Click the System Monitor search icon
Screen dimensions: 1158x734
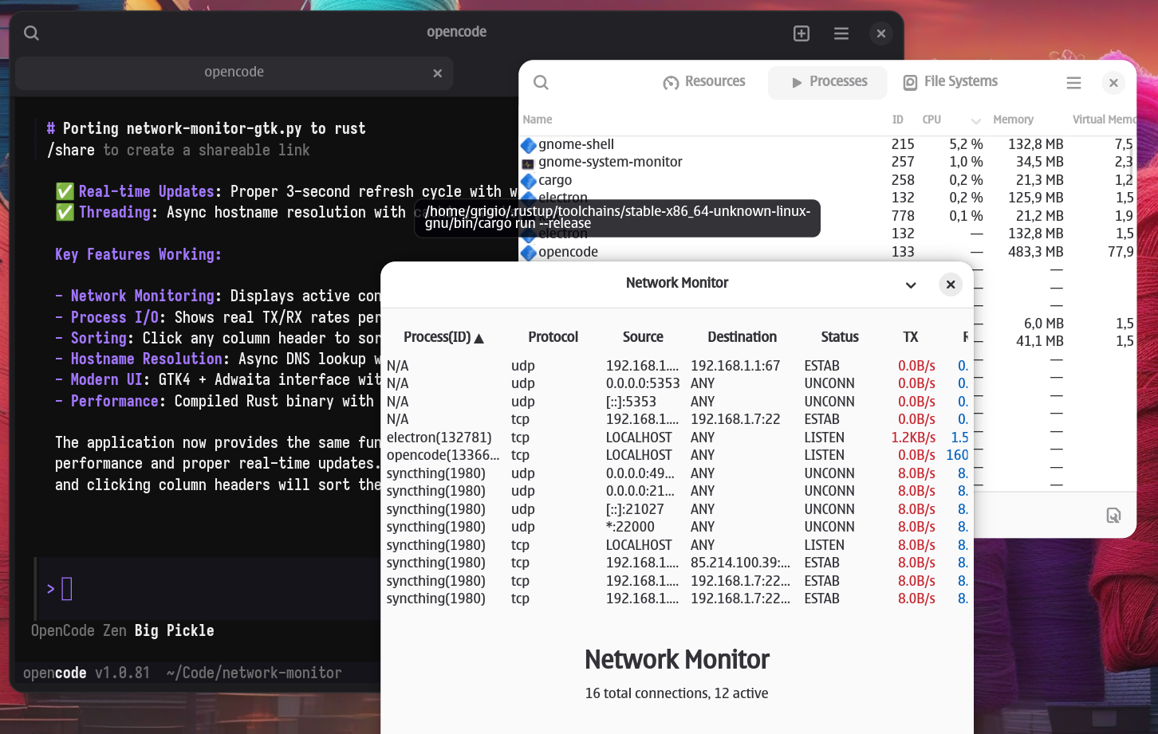(541, 82)
